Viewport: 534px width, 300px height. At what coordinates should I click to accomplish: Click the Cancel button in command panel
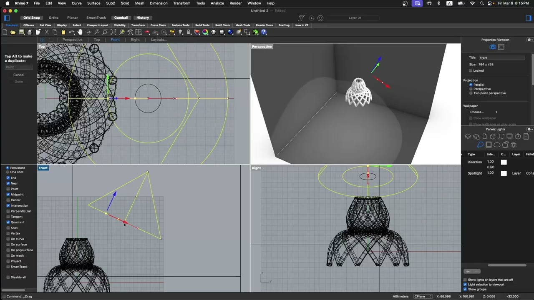[19, 75]
